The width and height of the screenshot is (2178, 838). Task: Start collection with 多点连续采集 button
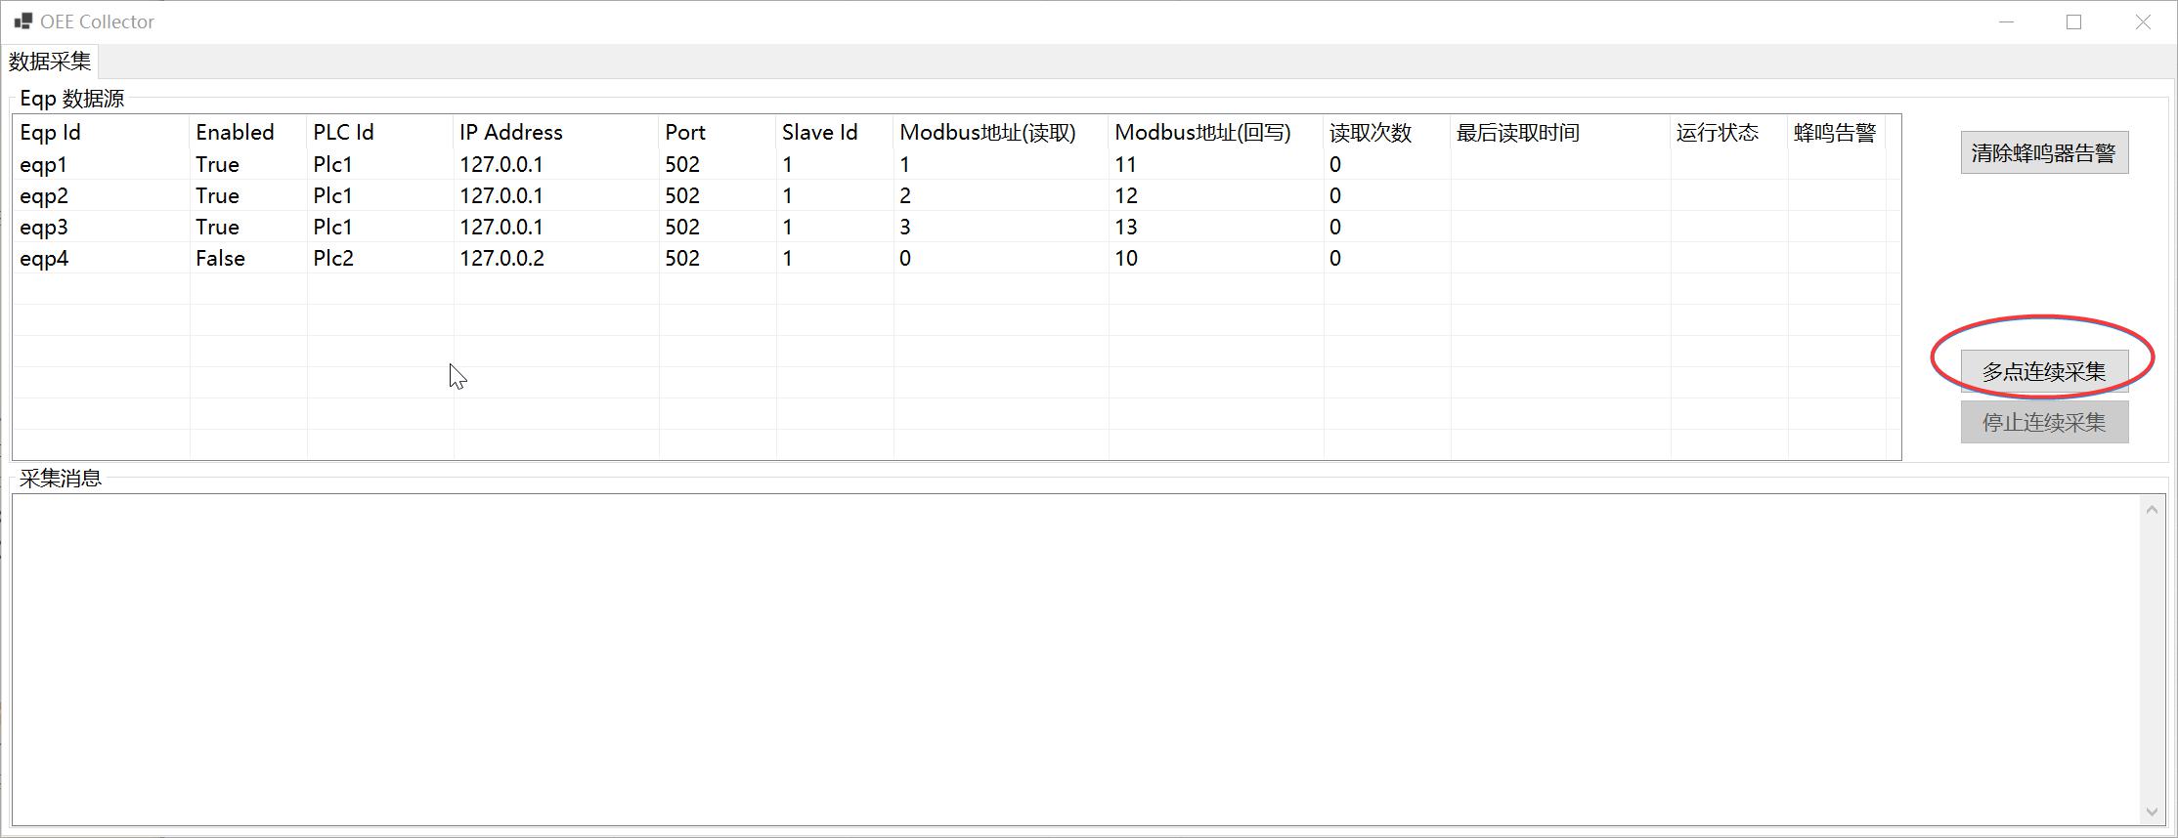[x=2043, y=372]
